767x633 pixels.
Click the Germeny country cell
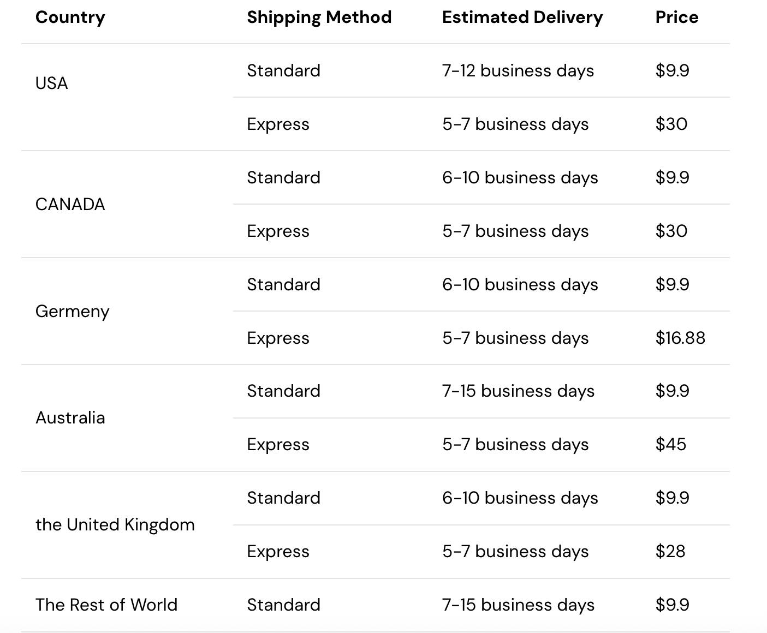point(72,312)
